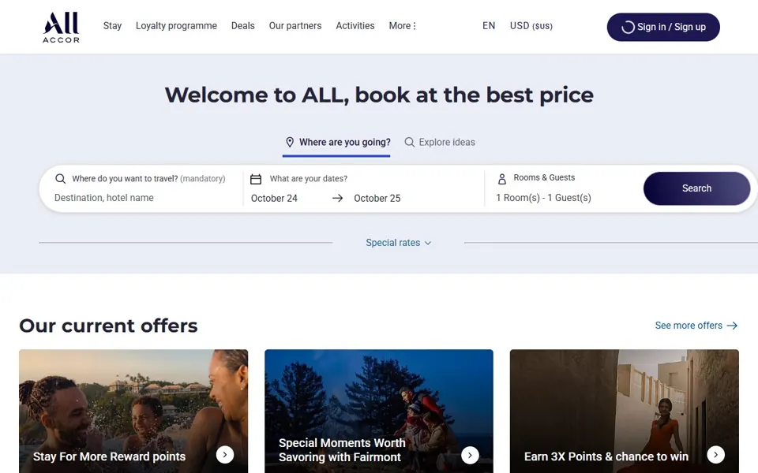The height and width of the screenshot is (473, 758).
Task: Open the Stay menu
Action: click(x=112, y=25)
